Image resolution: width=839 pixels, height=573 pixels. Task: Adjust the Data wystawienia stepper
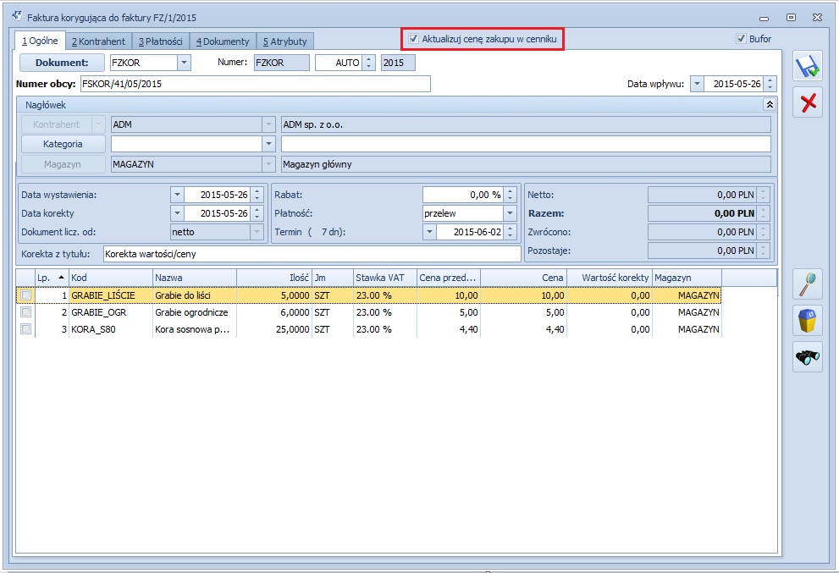coord(257,195)
